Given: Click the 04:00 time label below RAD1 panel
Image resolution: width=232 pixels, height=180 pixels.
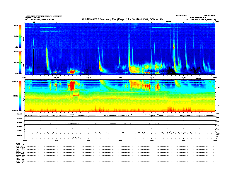Looking at the screenshot, I should pyautogui.click(x=57, y=77).
